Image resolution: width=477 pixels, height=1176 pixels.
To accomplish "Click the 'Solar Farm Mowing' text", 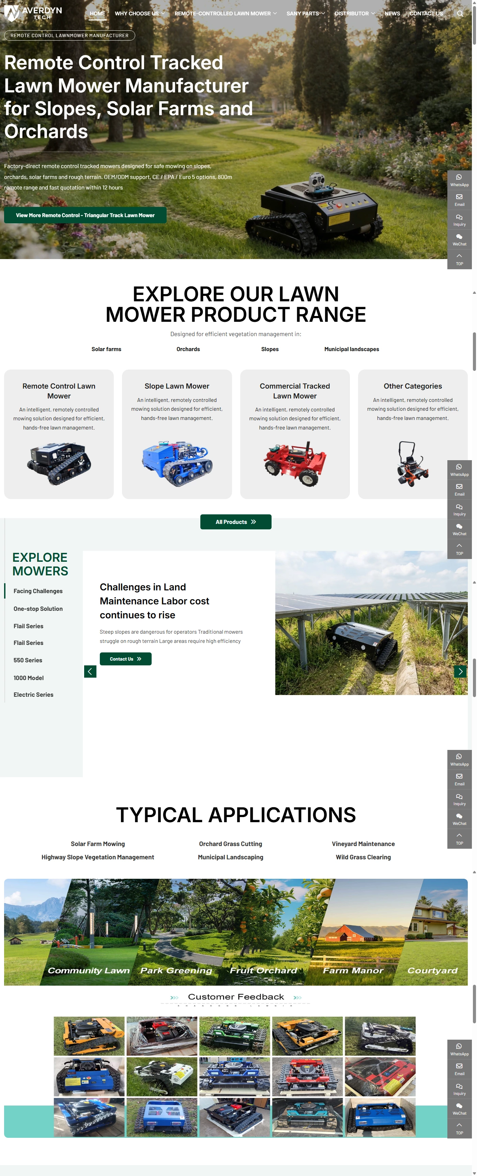I will tap(98, 844).
